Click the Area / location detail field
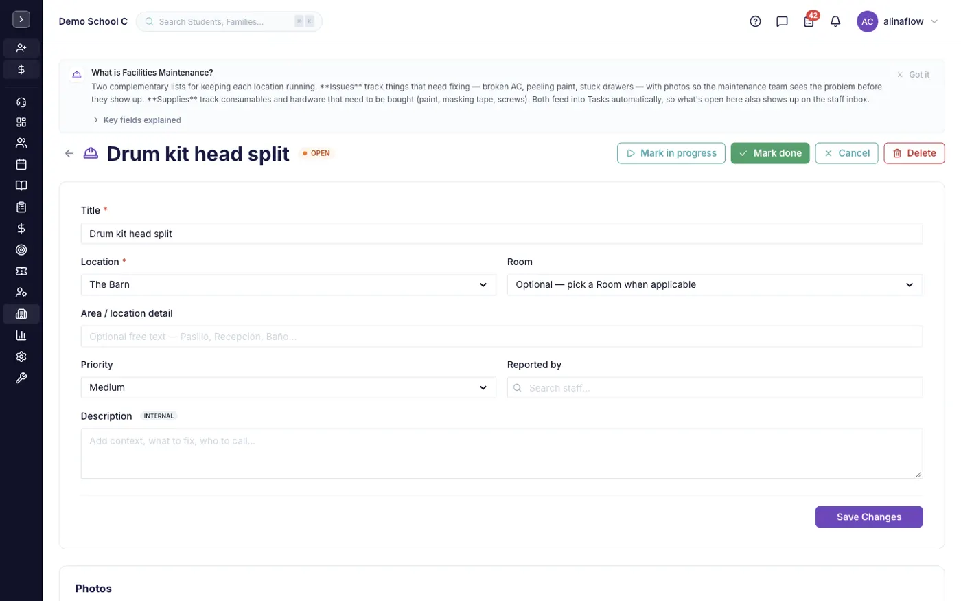Viewport: 961px width, 601px height. point(502,337)
